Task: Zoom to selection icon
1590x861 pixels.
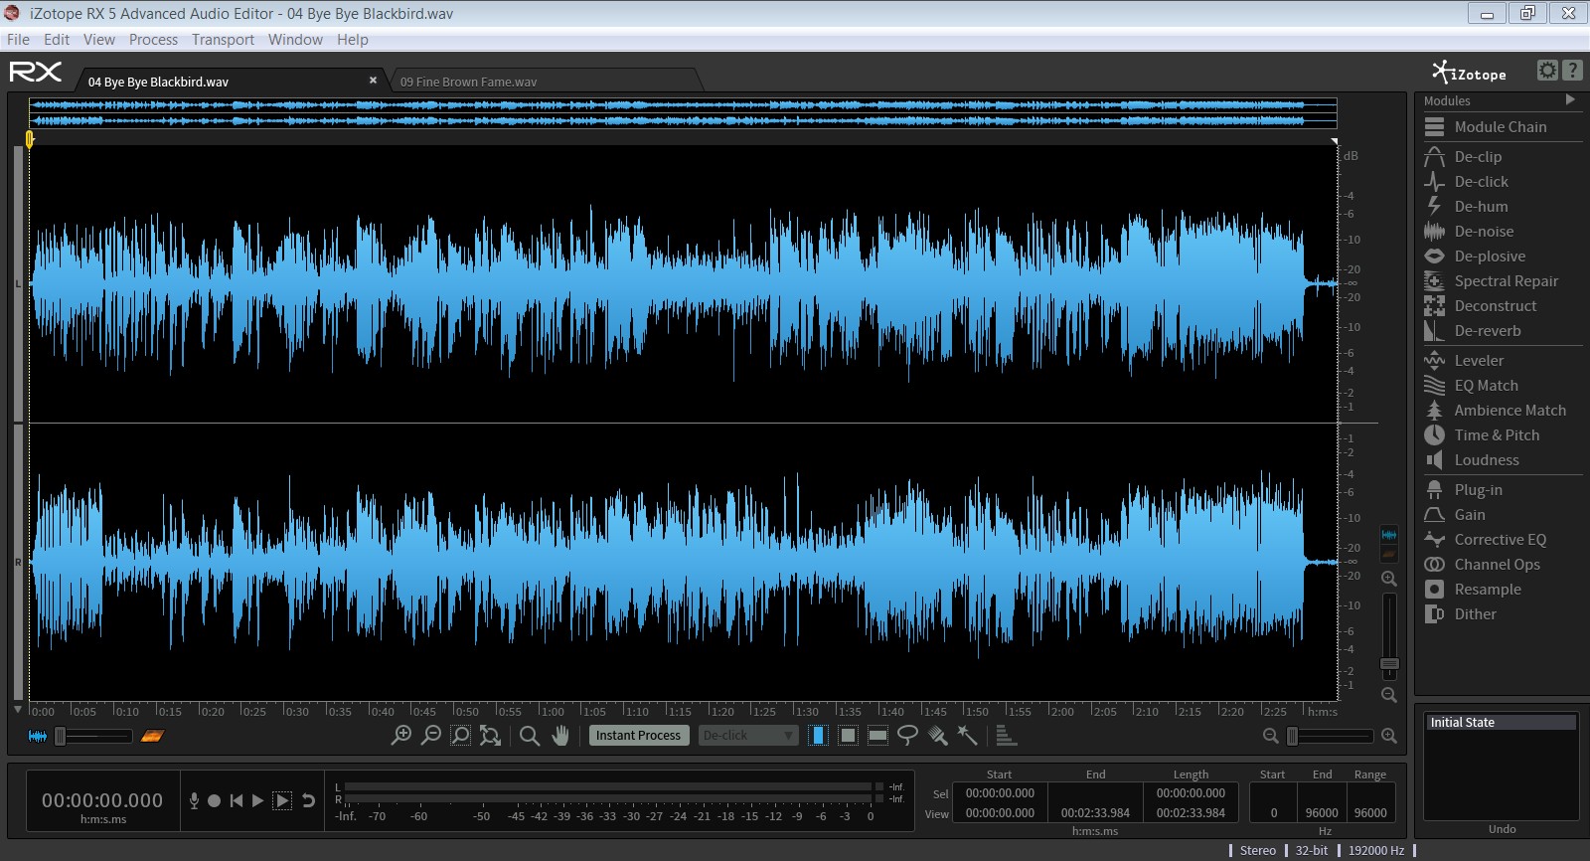Action: 460,736
